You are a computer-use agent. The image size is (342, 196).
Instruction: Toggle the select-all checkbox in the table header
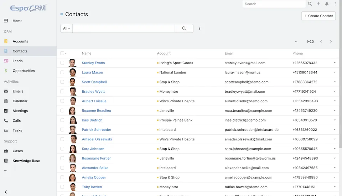pyautogui.click(x=62, y=53)
